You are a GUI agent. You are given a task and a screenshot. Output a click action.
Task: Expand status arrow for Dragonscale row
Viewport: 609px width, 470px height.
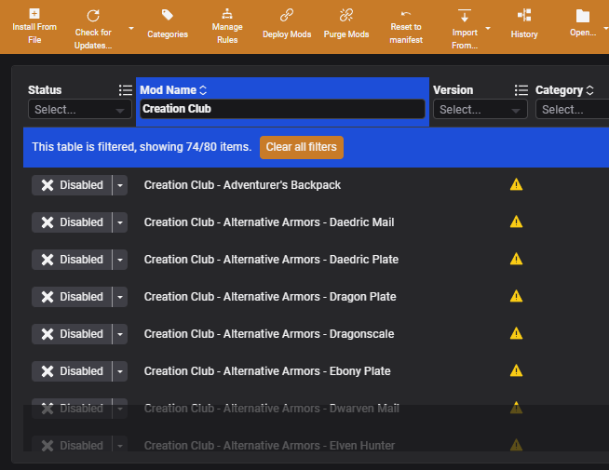click(120, 334)
